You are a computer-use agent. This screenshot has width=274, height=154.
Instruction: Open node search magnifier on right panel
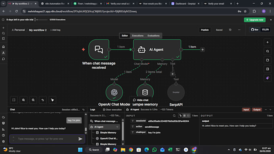click(x=268, y=51)
